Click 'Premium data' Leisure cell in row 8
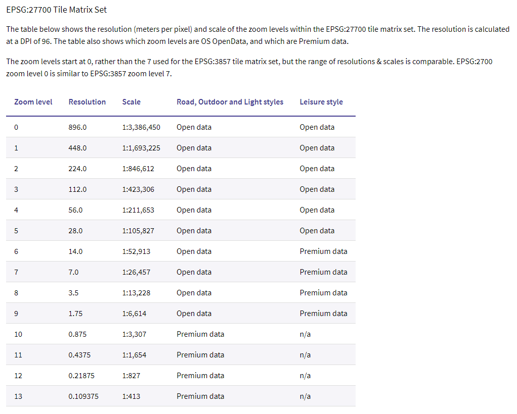This screenshot has width=517, height=414. click(323, 293)
